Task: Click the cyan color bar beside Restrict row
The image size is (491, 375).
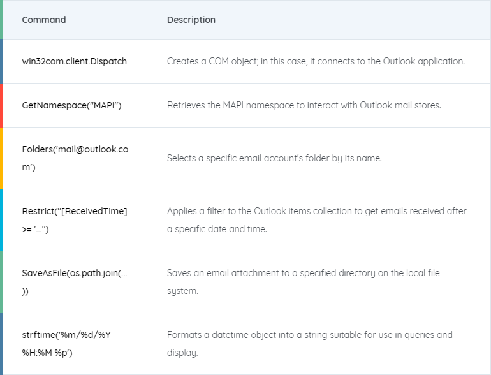Action: [x=1, y=220]
